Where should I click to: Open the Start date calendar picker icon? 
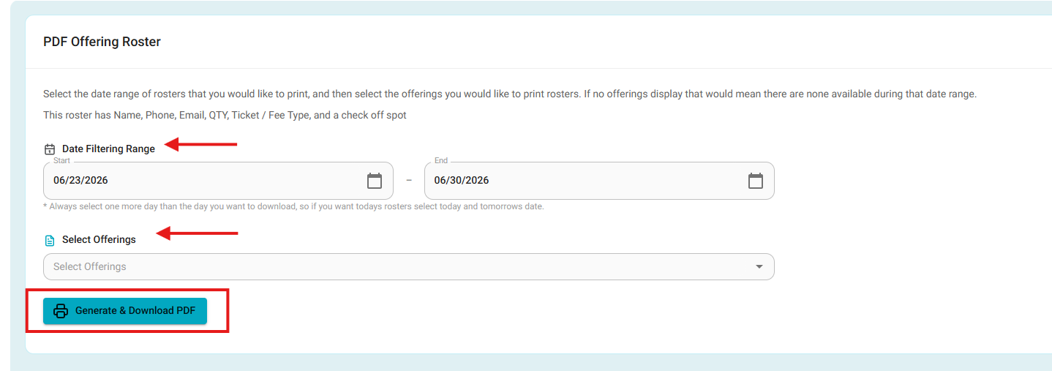(x=375, y=181)
